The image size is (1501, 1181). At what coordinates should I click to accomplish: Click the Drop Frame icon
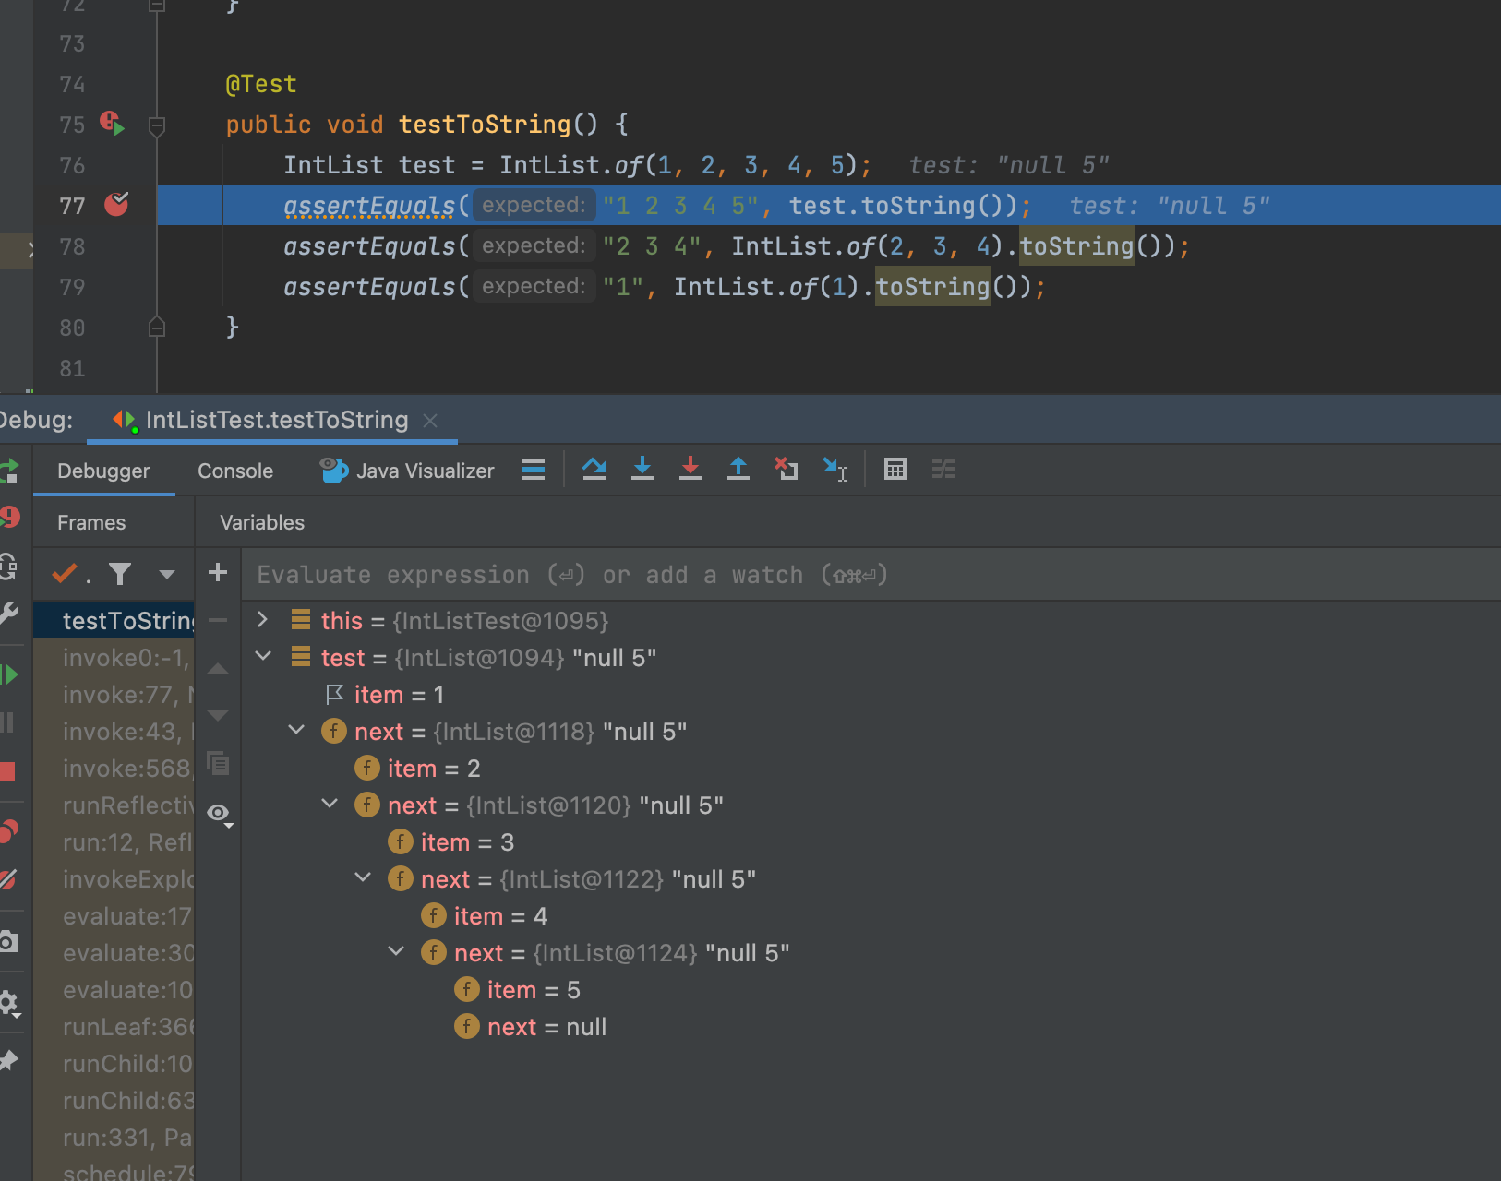(x=786, y=470)
